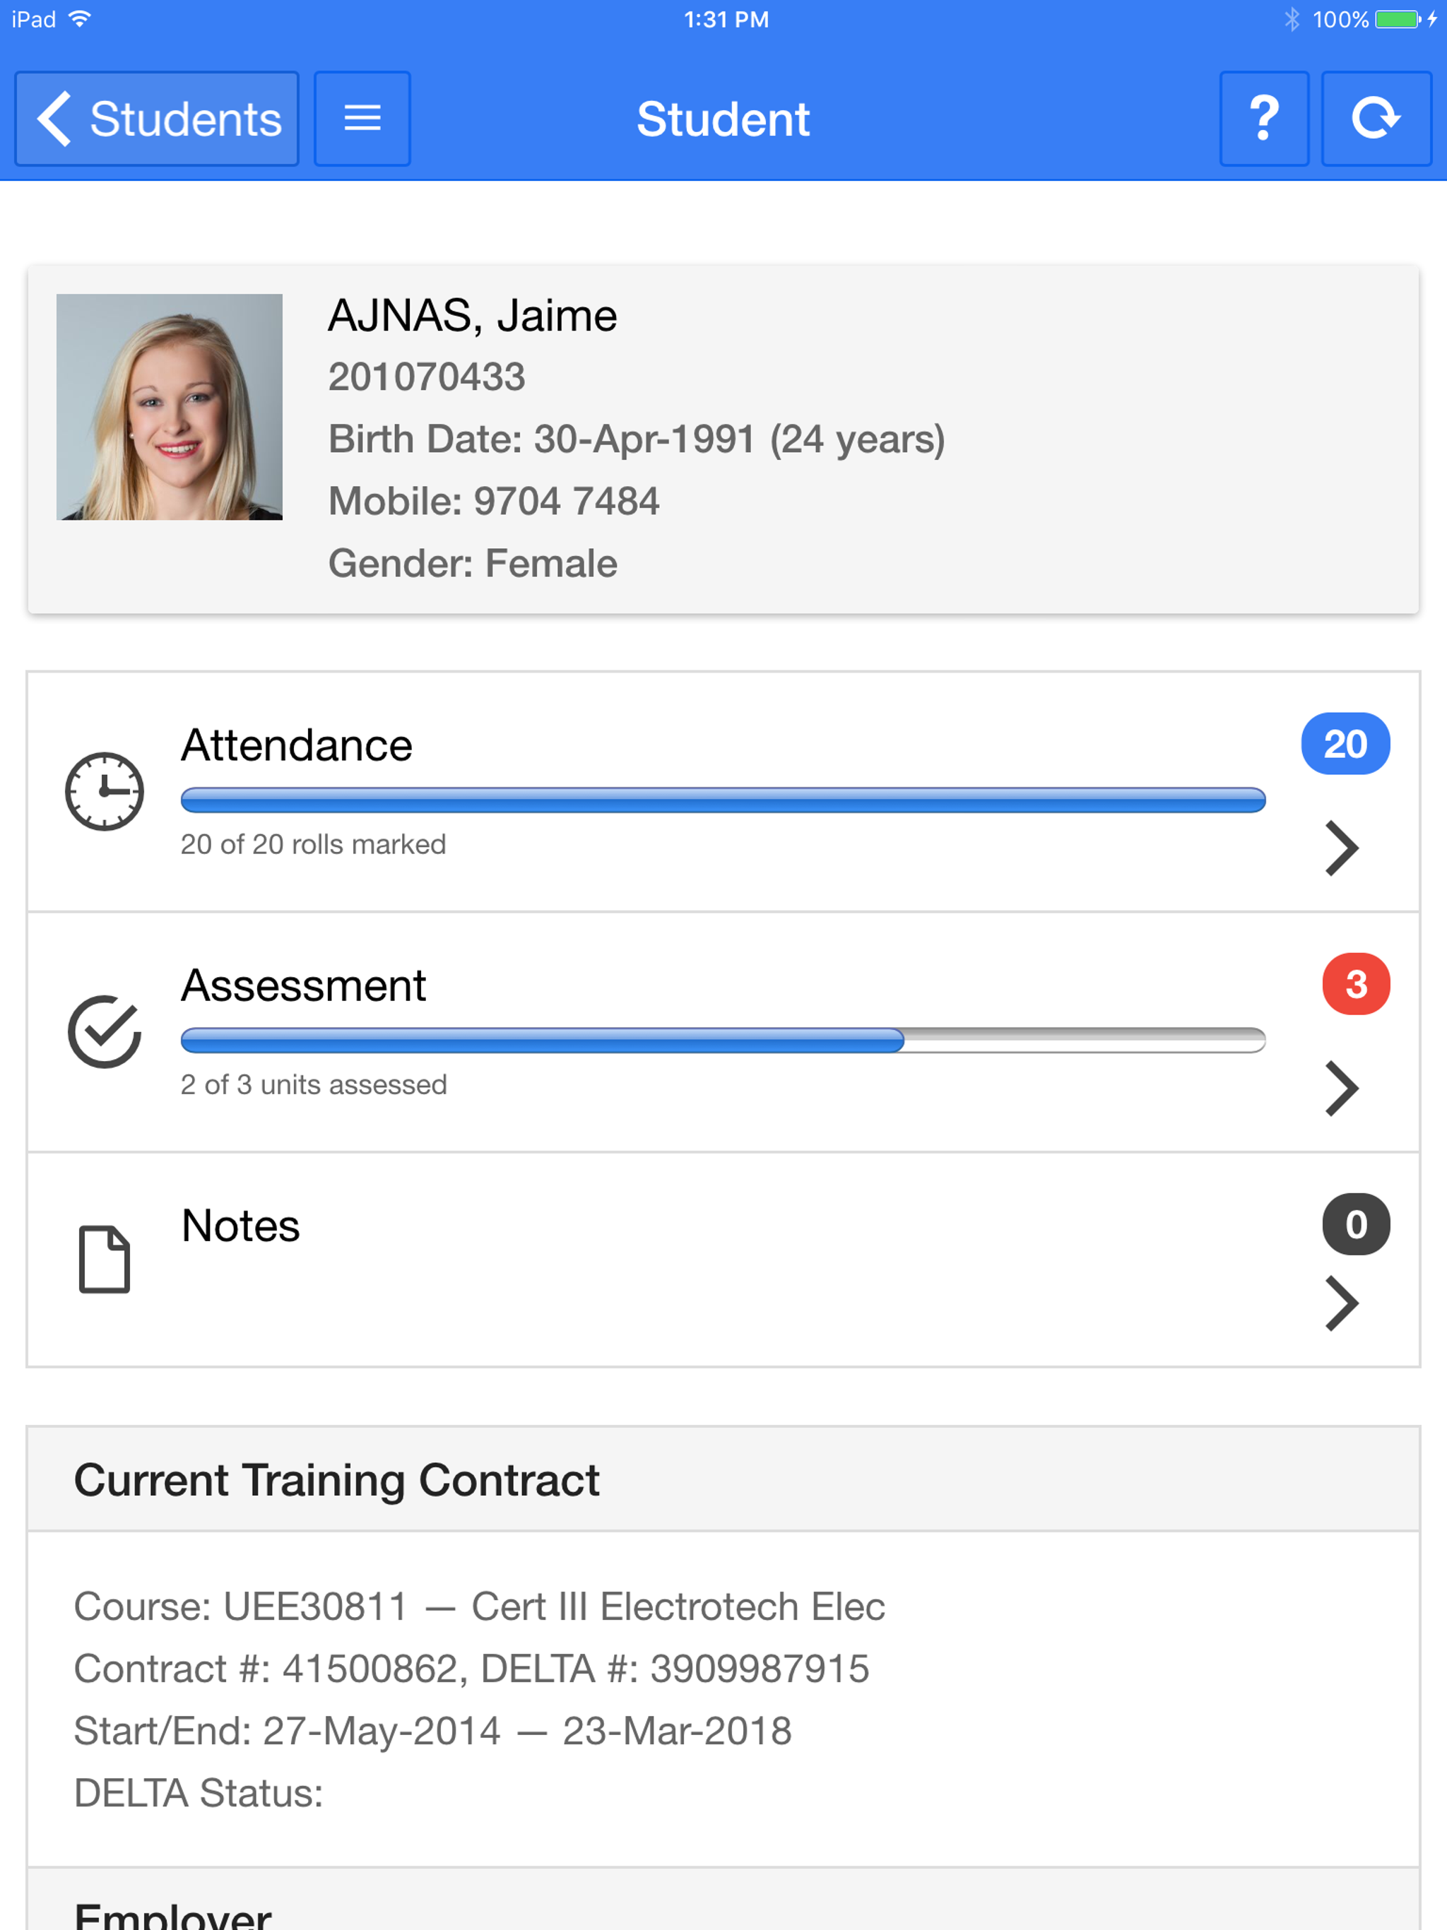Select Course UEE30811 line
Screen dimensions: 1447x1930
[x=479, y=1606]
